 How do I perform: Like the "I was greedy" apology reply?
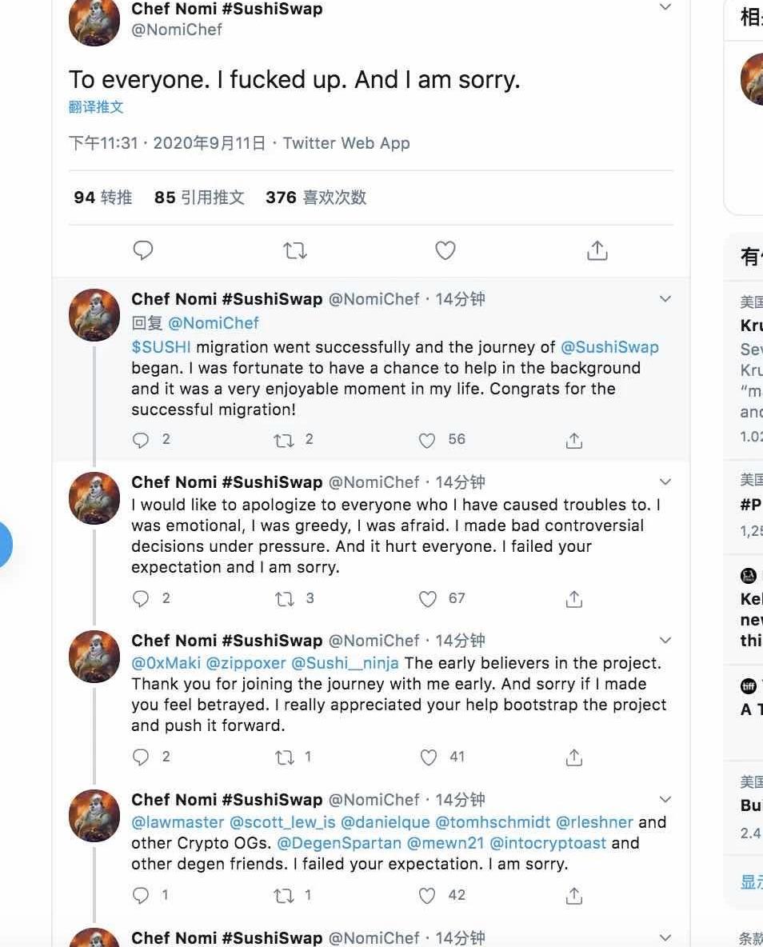tap(429, 599)
